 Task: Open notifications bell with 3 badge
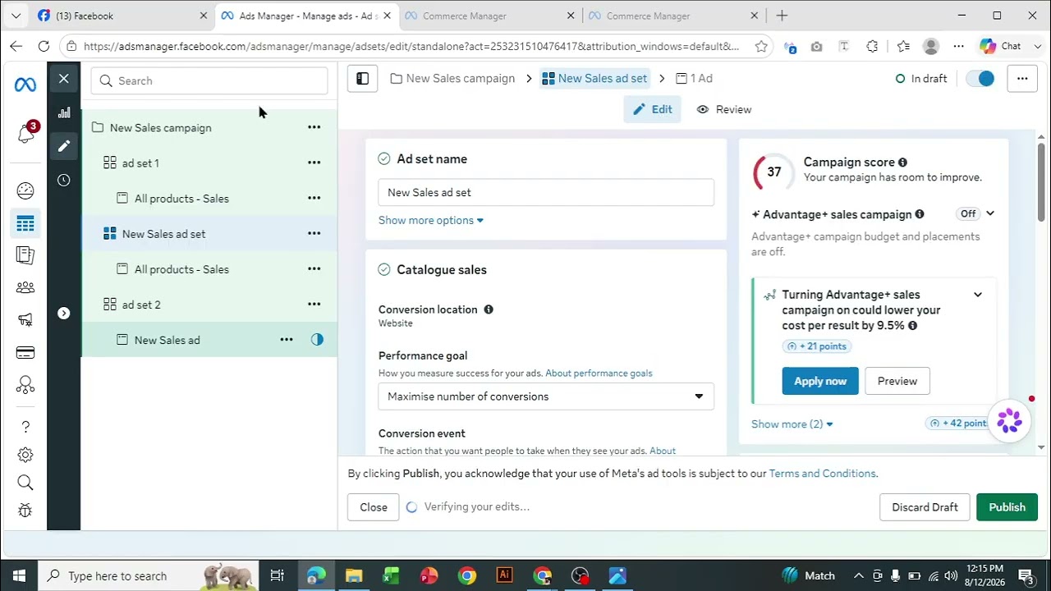coord(26,133)
